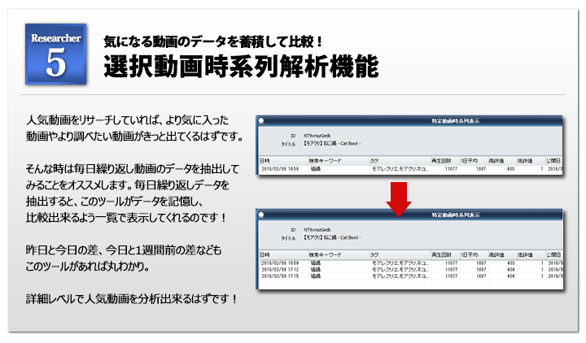This screenshot has width=586, height=343.
Task: Click the 特定動画時系列表示 title of the three-row window
Action: pos(455,215)
